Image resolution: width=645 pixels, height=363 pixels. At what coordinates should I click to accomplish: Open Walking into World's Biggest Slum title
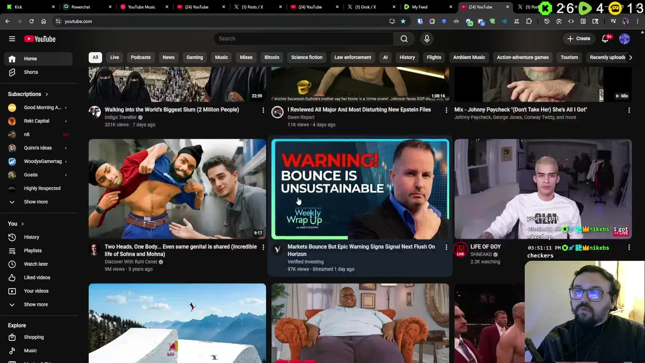tap(172, 110)
